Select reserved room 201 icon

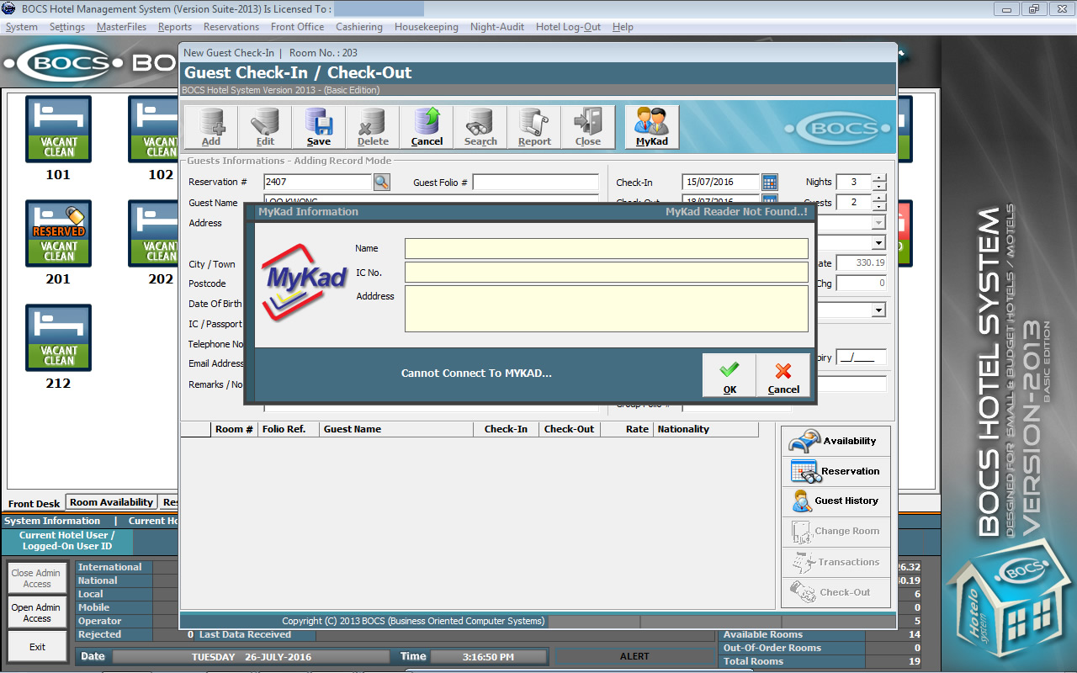[x=58, y=234]
